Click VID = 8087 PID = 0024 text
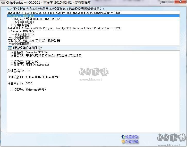Viewport: 187px width, 147px height. (x=42, y=77)
